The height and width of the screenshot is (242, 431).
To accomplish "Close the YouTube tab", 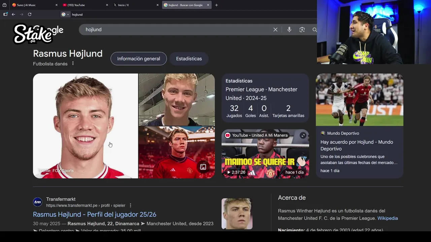I will pyautogui.click(x=107, y=5).
